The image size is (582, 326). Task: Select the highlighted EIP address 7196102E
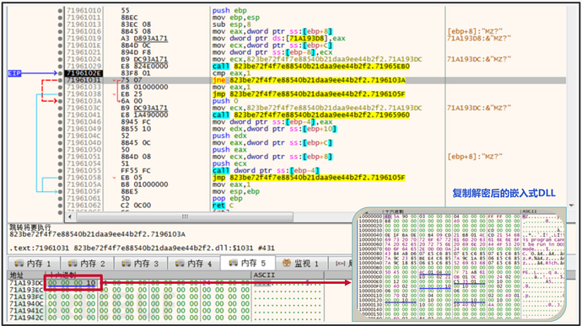tap(84, 73)
